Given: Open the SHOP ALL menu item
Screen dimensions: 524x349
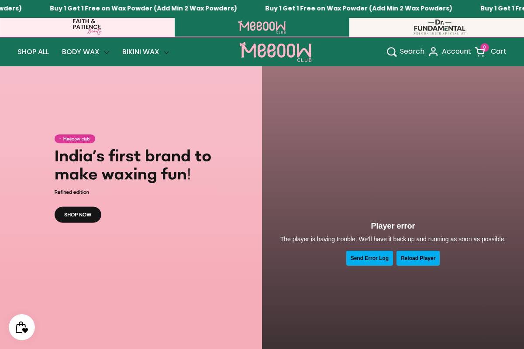Looking at the screenshot, I should pos(33,52).
